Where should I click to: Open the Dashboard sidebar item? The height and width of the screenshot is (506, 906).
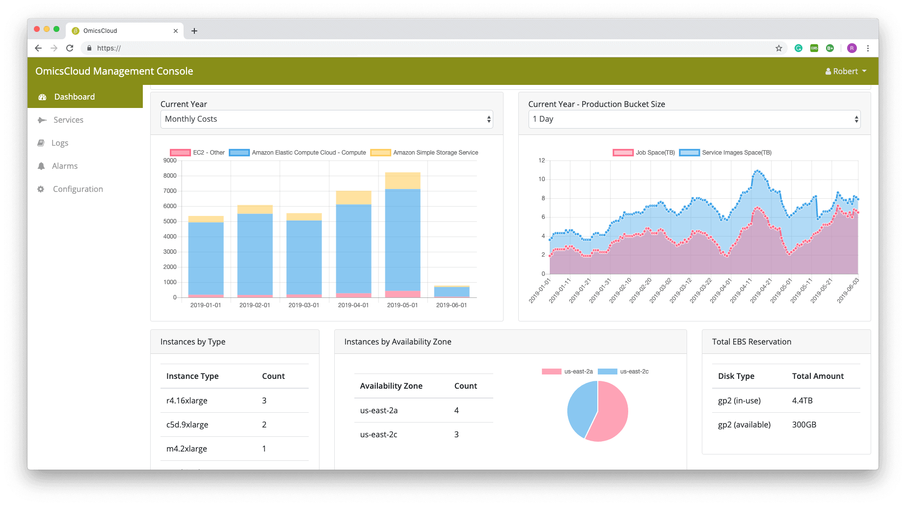tap(85, 97)
